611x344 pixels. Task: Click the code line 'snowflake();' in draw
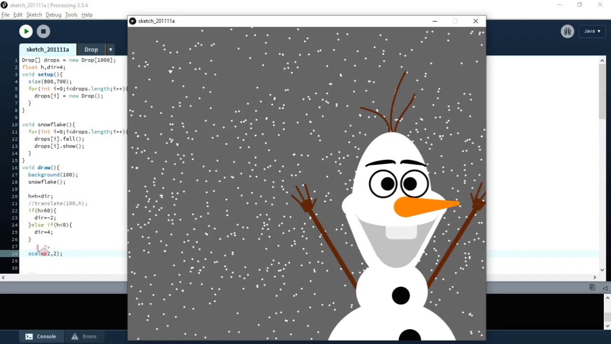(x=47, y=182)
